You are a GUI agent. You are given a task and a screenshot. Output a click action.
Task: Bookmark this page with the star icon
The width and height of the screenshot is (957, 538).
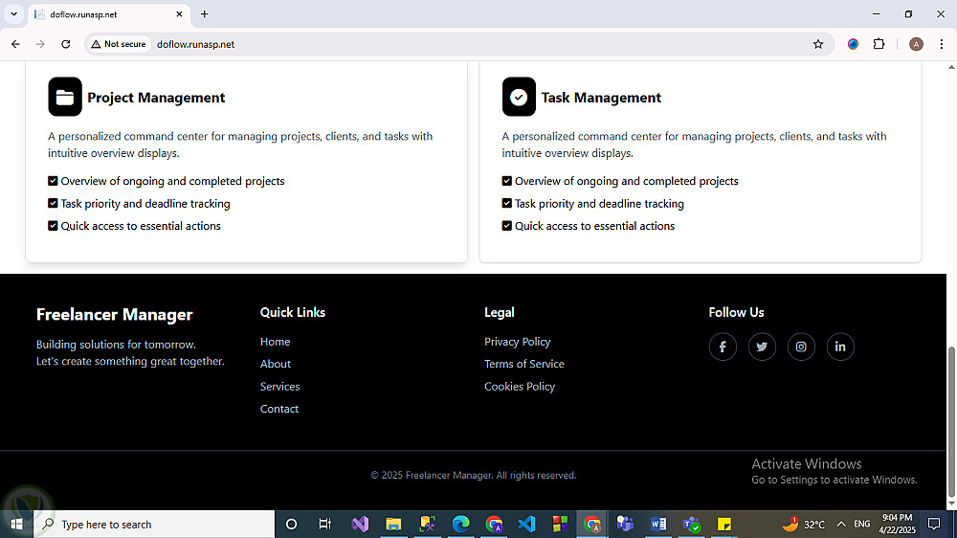[x=818, y=44]
